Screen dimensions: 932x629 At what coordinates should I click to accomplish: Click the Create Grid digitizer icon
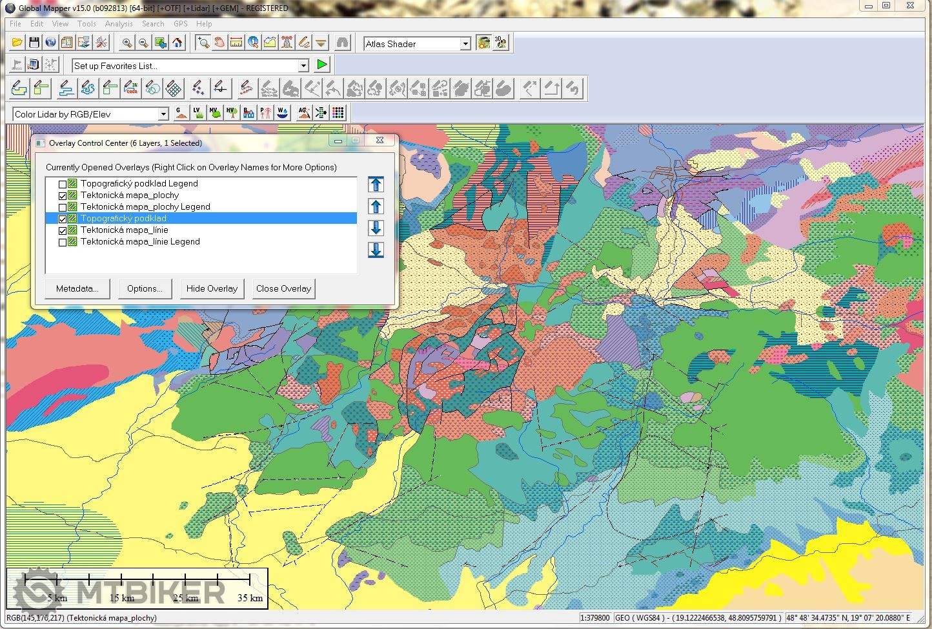click(173, 88)
